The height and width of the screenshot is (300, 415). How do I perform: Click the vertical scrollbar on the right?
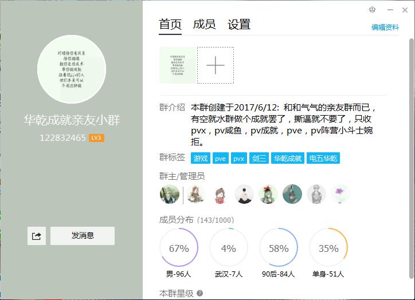pos(411,159)
